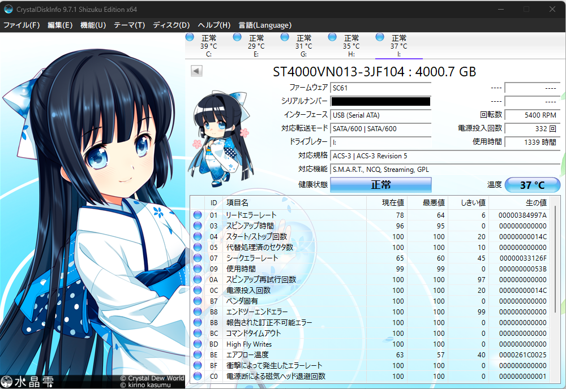Click the インターフェース field USB (Serial ATA)
The height and width of the screenshot is (389, 566).
point(380,115)
